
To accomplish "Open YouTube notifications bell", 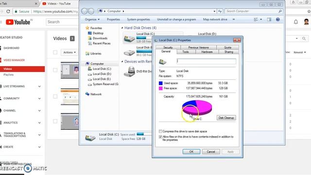I will [x=296, y=22].
